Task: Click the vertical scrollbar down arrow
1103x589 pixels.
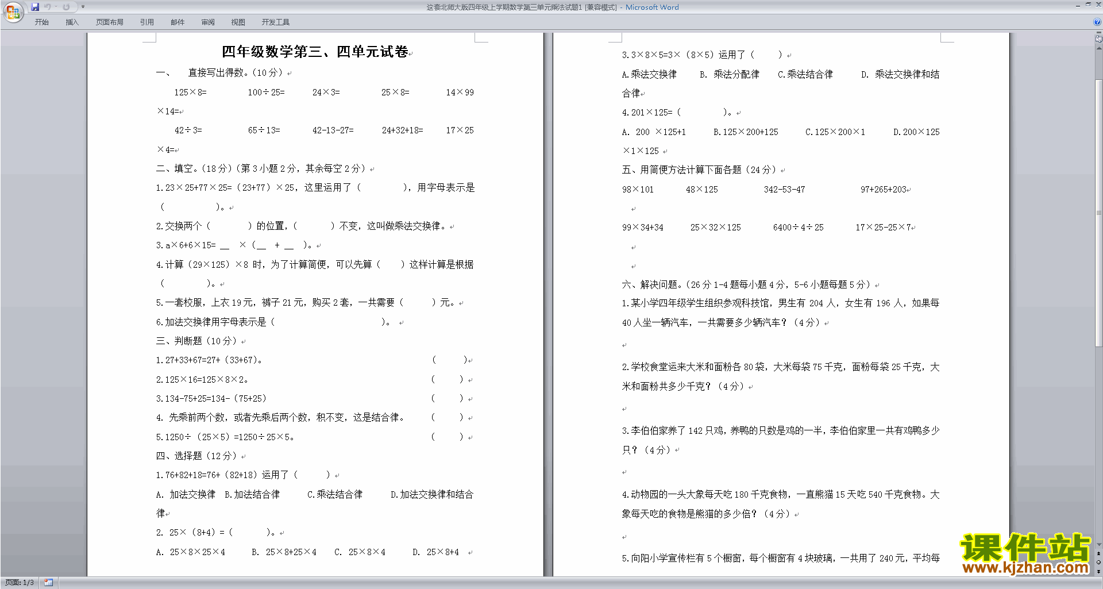Action: [x=1099, y=544]
